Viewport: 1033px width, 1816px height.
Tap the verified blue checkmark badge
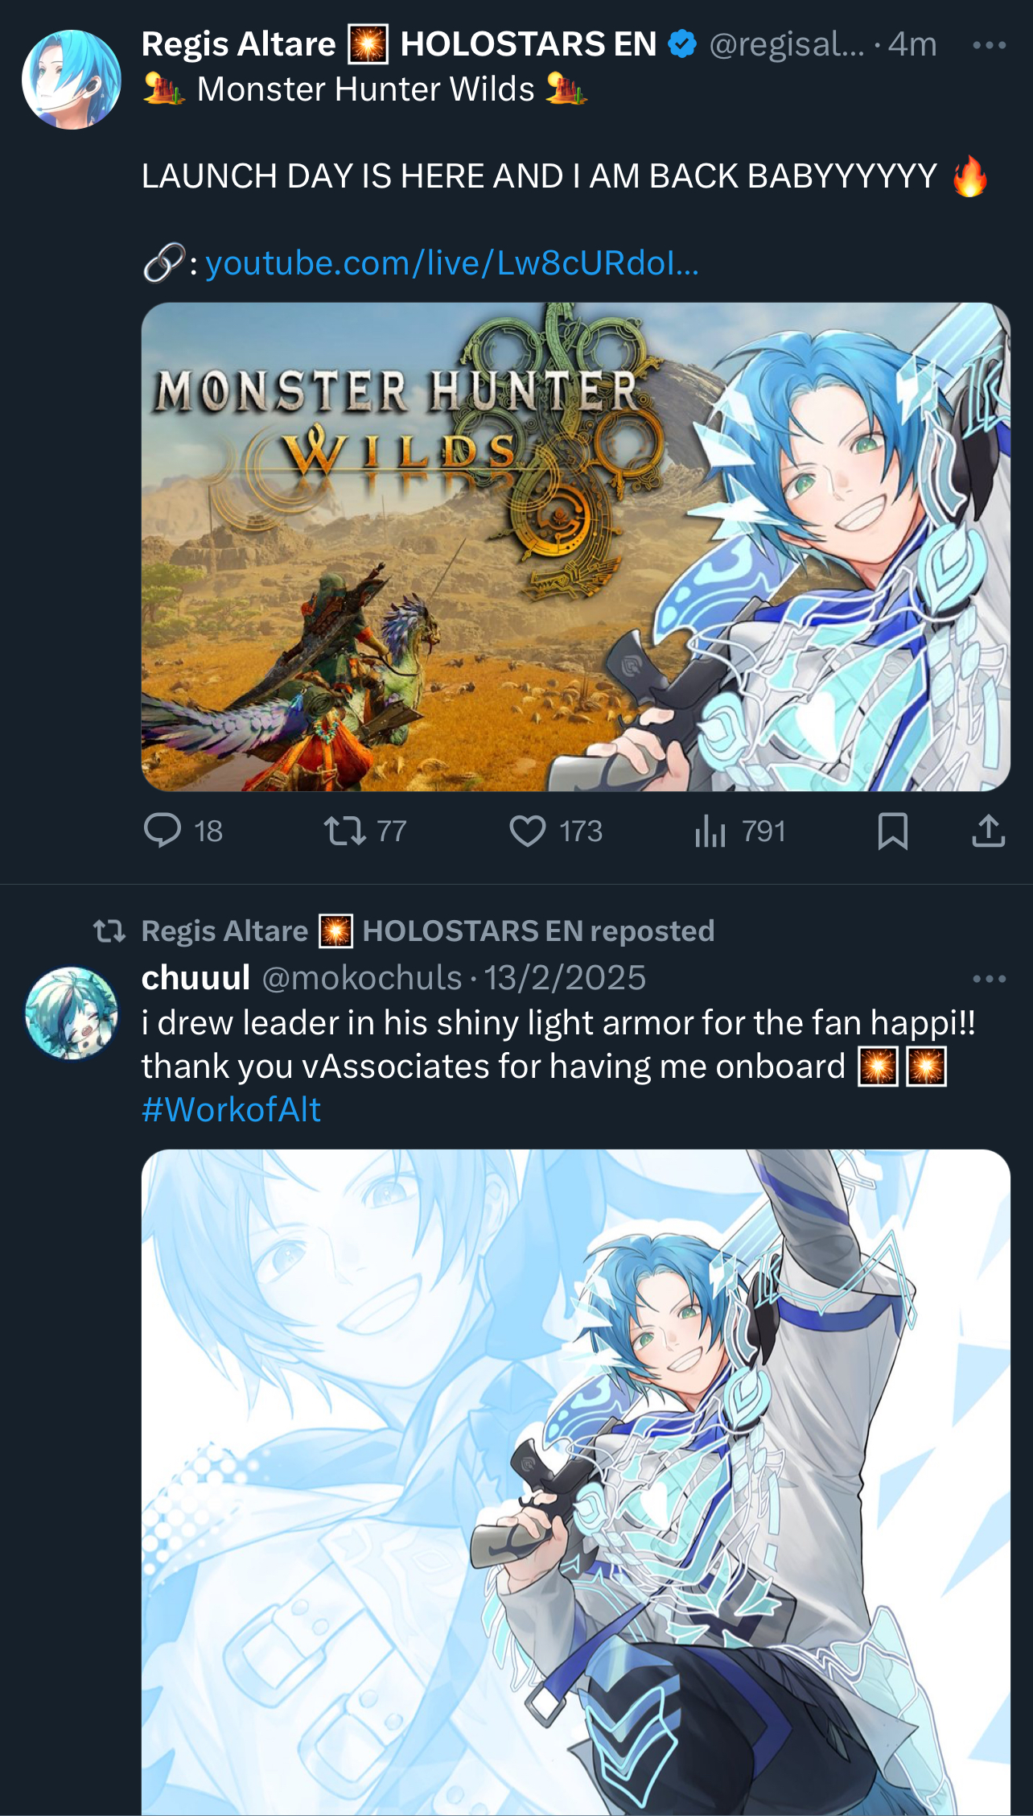[682, 43]
